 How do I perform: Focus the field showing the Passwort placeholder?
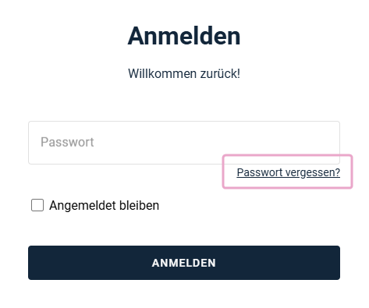coord(184,143)
